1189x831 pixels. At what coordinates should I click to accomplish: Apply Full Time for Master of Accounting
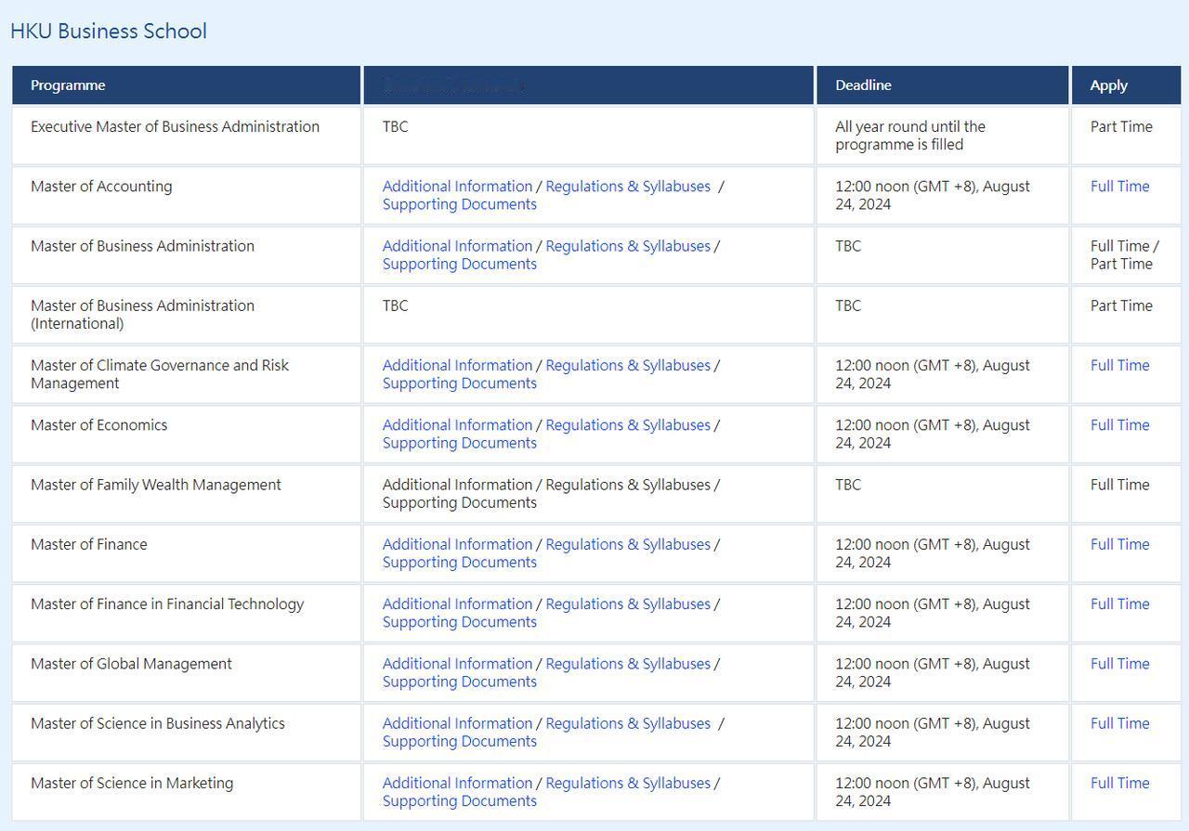pyautogui.click(x=1119, y=187)
